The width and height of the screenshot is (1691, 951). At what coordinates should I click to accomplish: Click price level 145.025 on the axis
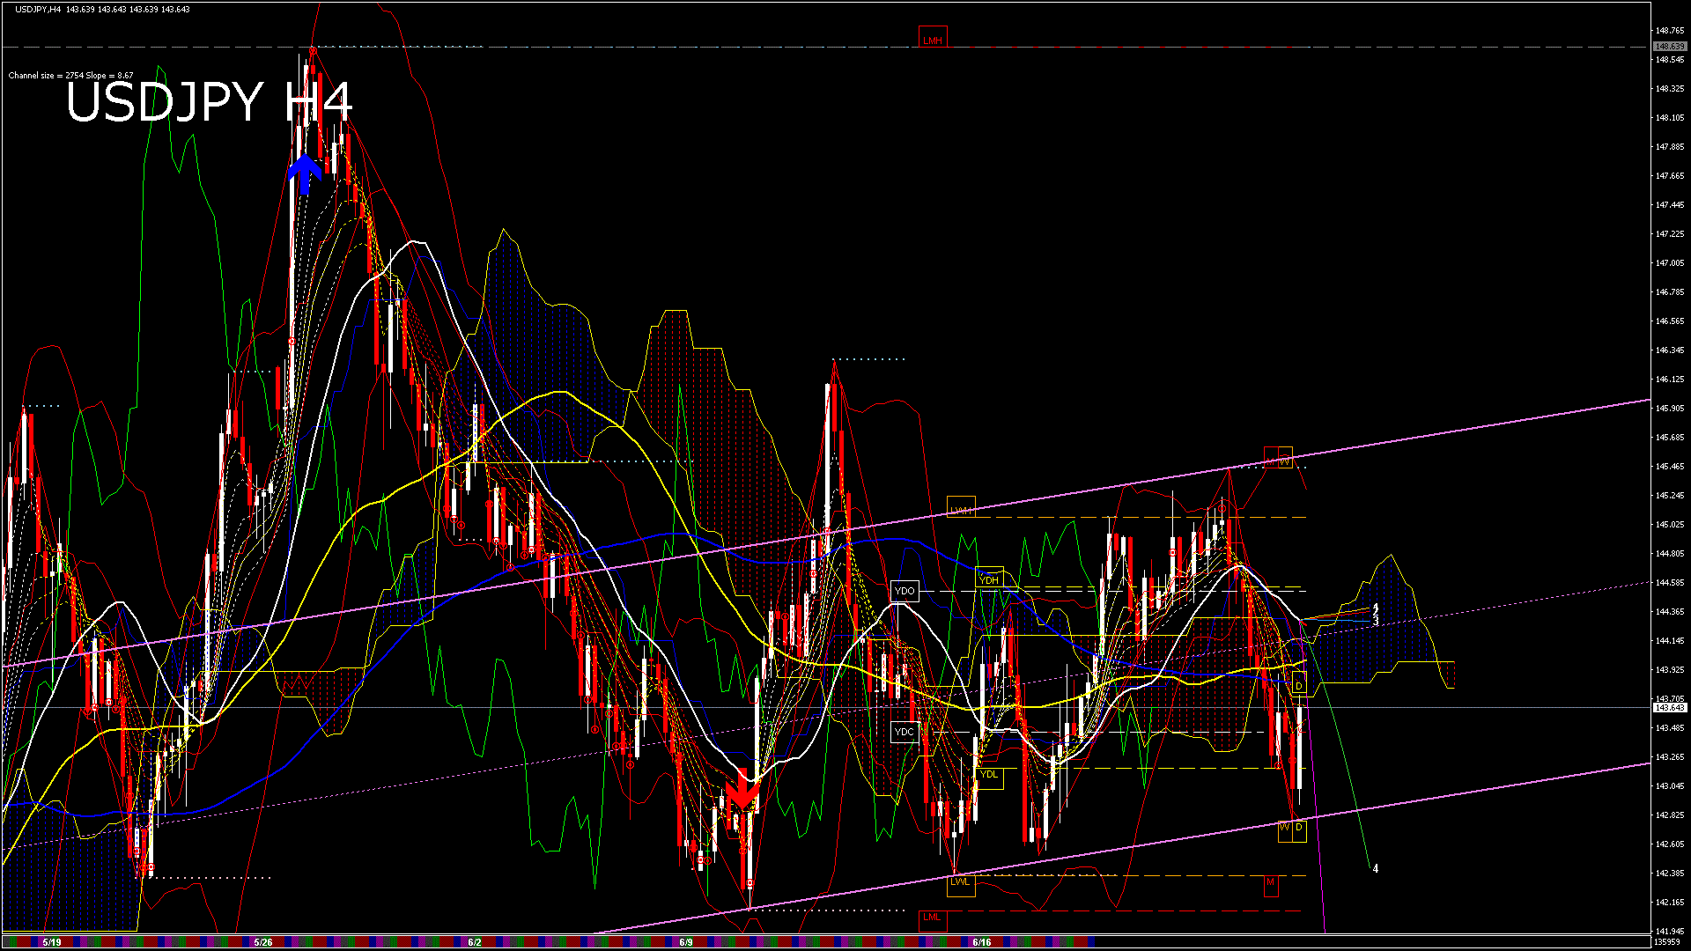click(1670, 525)
